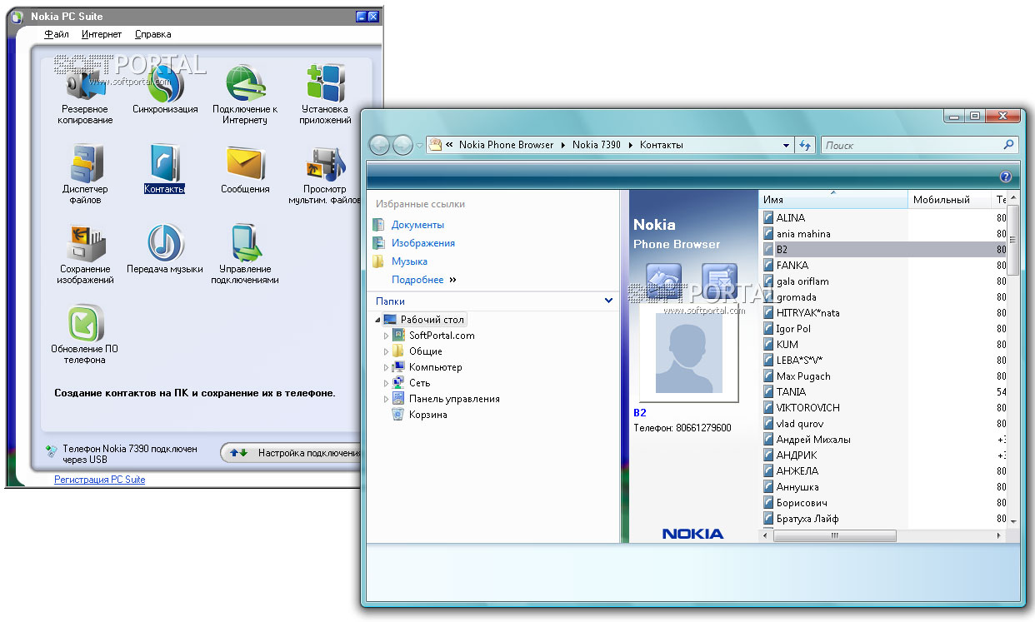Click search magnifier icon

pos(1009,144)
